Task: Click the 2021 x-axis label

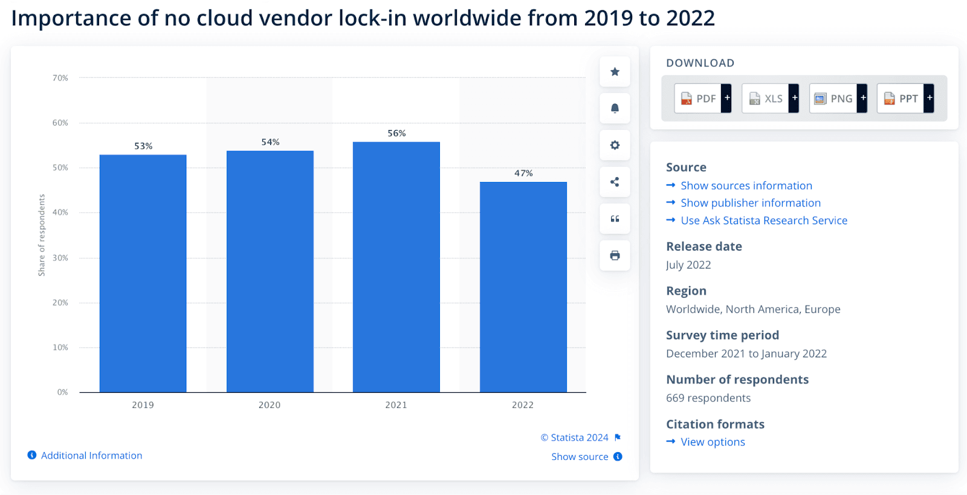Action: coord(396,405)
